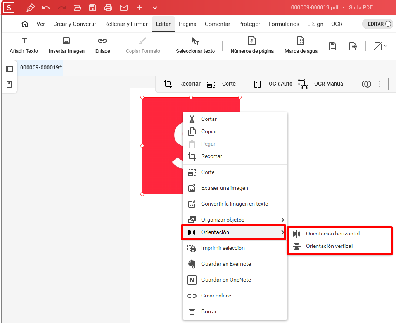The image size is (396, 323).
Task: Undo the last action
Action: coord(46,8)
